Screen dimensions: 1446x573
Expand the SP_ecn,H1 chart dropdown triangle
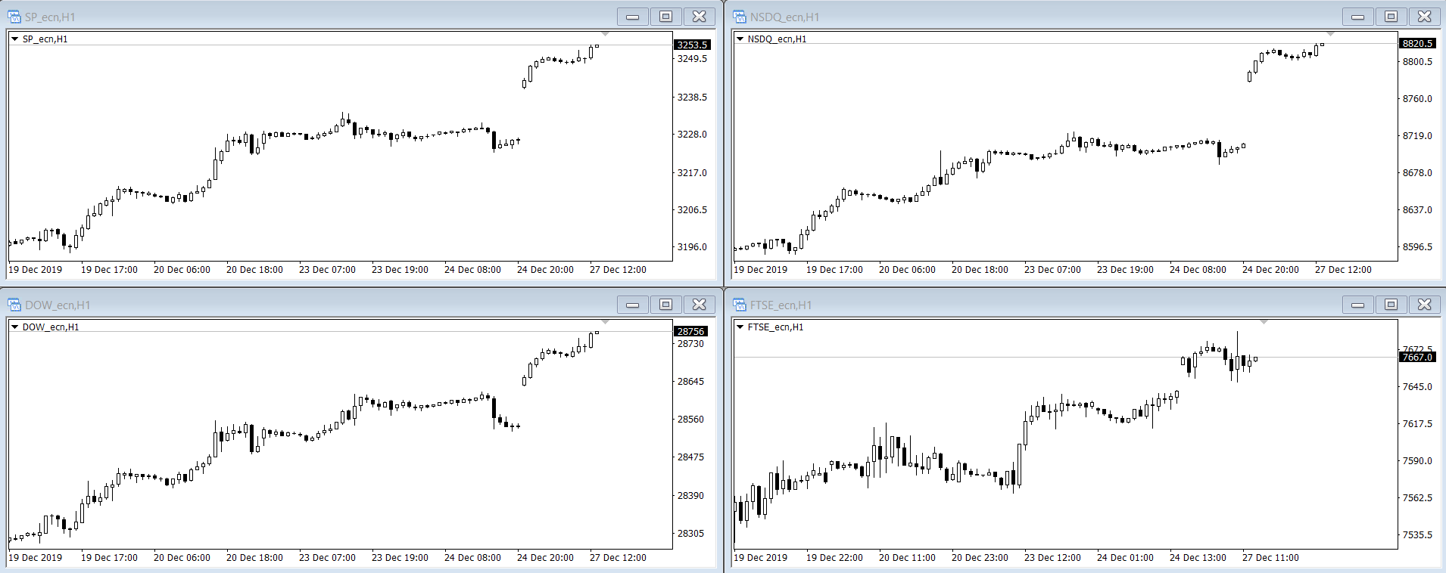coord(14,39)
